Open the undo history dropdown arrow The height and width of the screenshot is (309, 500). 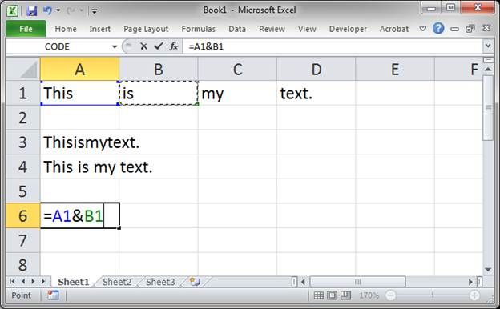58,10
